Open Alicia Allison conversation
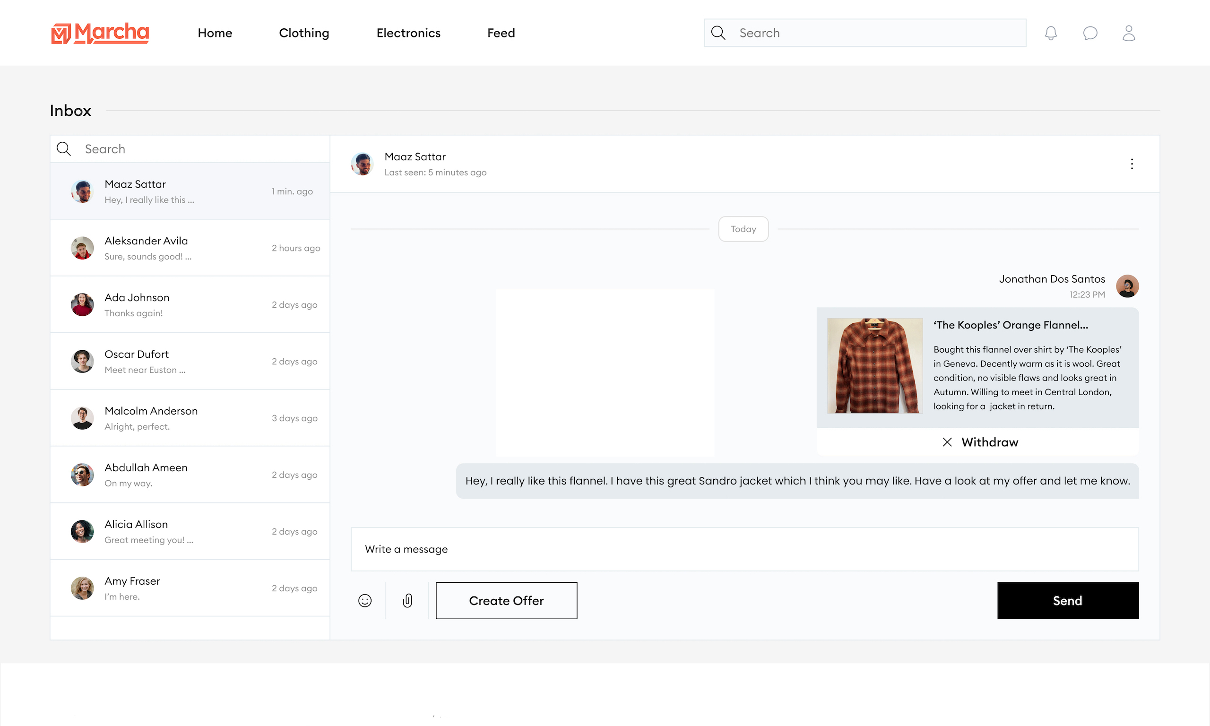The height and width of the screenshot is (726, 1210). coord(190,532)
